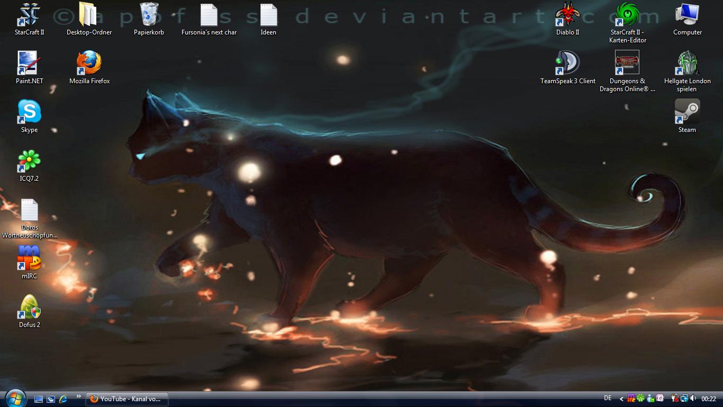Click the OneNote tray icon
The width and height of the screenshot is (723, 407).
(x=660, y=398)
